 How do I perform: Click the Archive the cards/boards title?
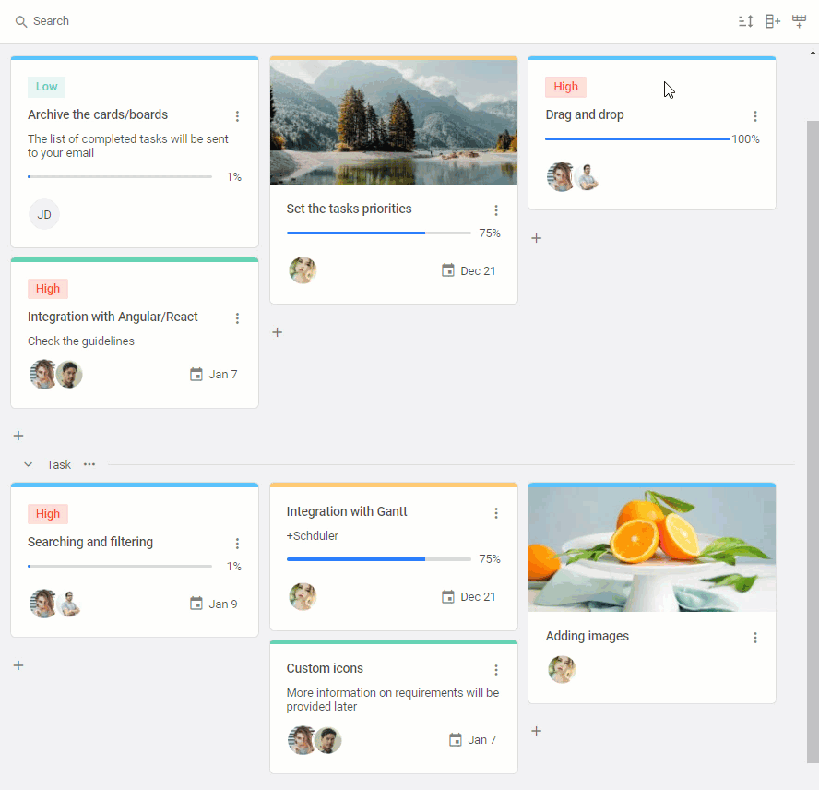coord(98,114)
